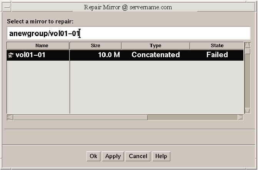
Task: Click the Failed state cell
Action: click(x=217, y=55)
